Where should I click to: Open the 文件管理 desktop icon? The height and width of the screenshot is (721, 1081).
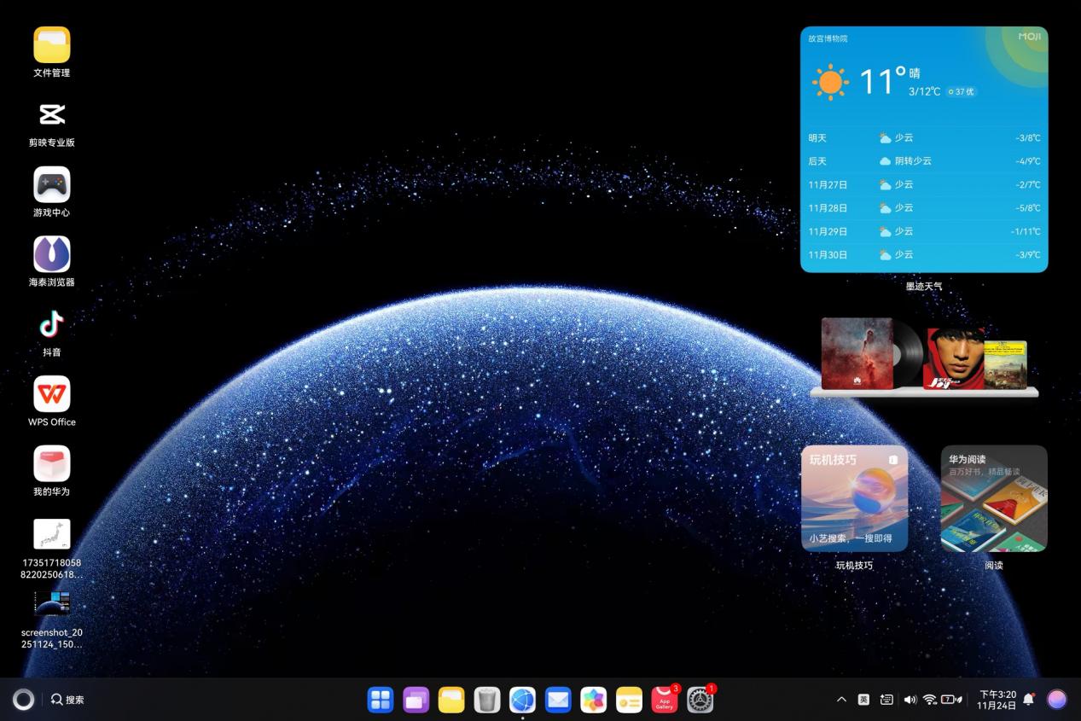52,45
